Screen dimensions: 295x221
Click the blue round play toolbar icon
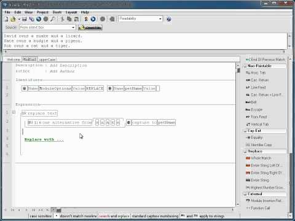pyautogui.click(x=93, y=19)
